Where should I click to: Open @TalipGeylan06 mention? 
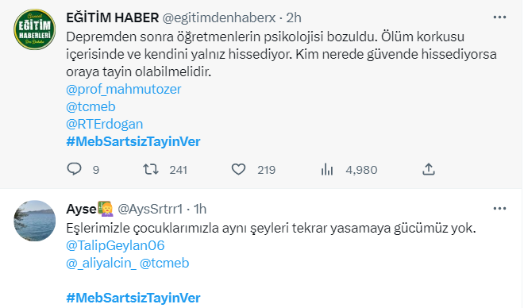115,245
